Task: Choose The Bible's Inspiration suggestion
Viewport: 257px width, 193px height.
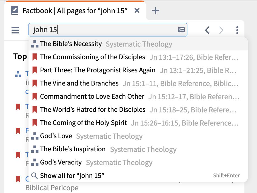Action: pyautogui.click(x=138, y=149)
